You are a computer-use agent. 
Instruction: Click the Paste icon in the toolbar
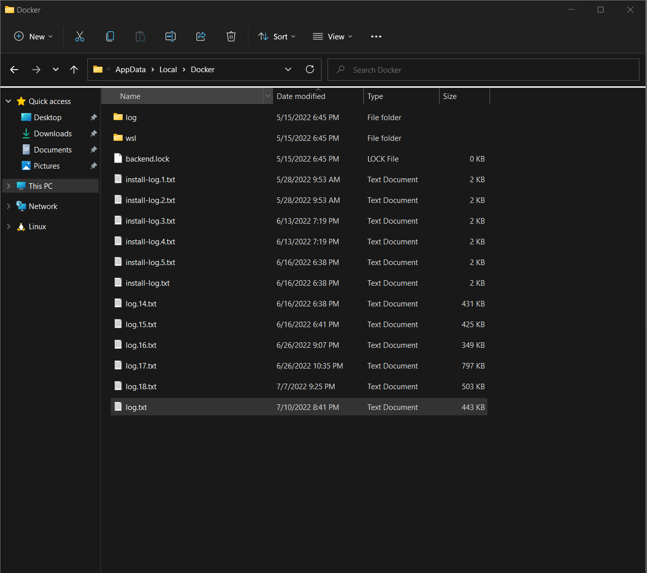[140, 36]
